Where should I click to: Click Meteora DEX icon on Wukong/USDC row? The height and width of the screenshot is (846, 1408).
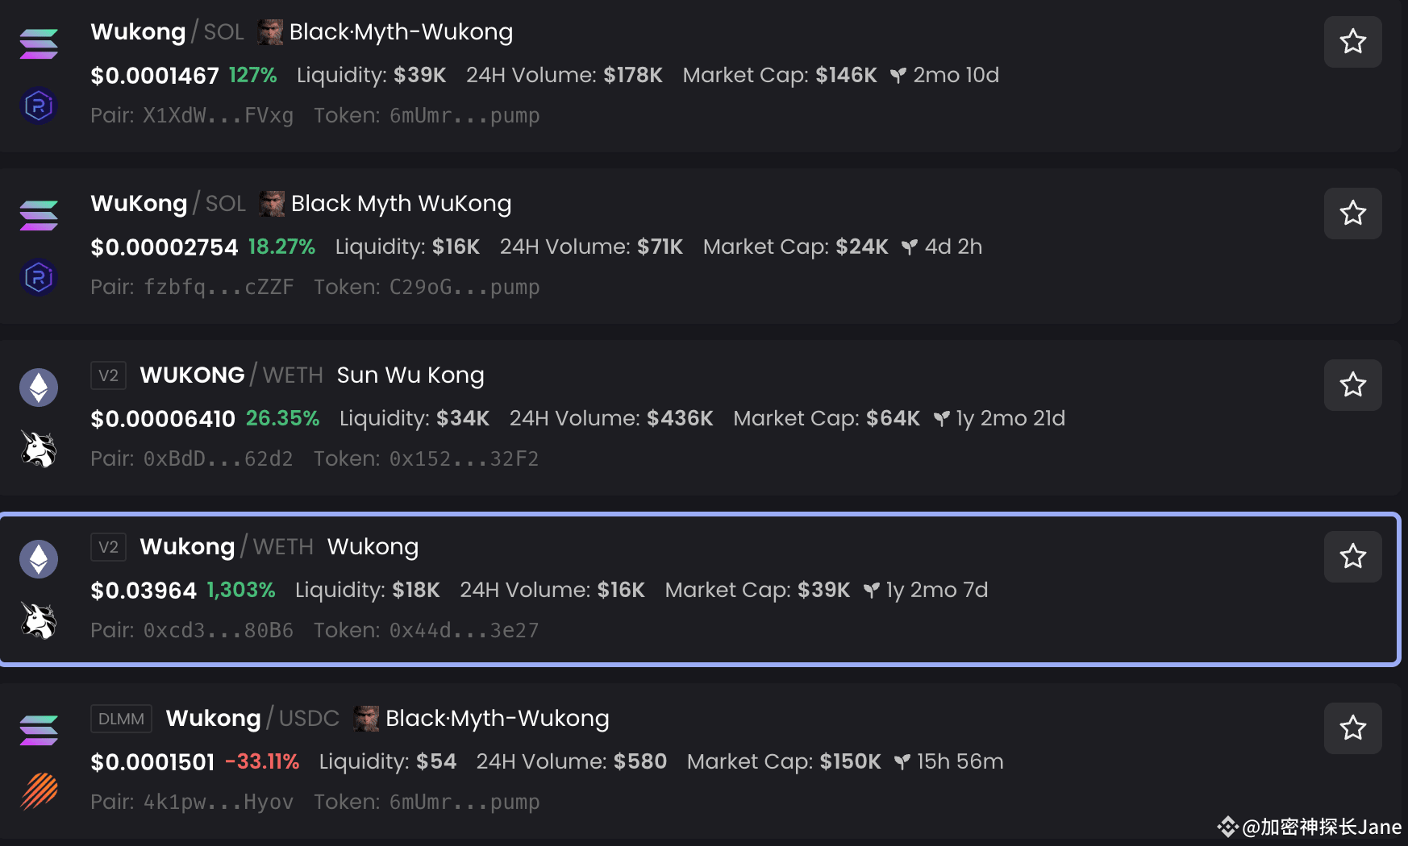pos(39,791)
